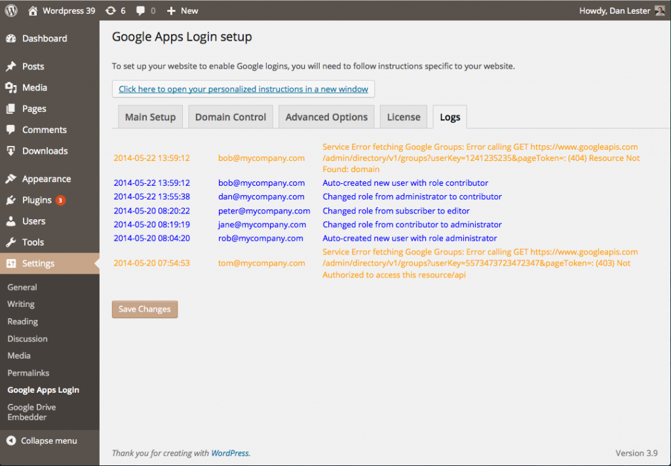Image resolution: width=671 pixels, height=466 pixels.
Task: Click the Pages sidebar icon
Action: (10, 109)
